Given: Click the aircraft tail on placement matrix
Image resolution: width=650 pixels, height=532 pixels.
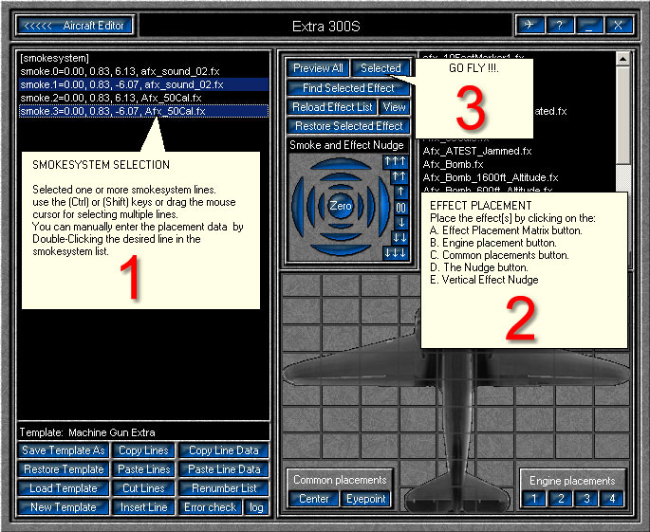Looking at the screenshot, I should [456, 495].
